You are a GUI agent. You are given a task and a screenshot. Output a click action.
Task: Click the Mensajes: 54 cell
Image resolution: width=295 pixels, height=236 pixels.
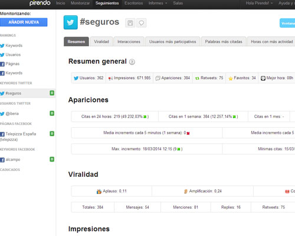[137, 207]
